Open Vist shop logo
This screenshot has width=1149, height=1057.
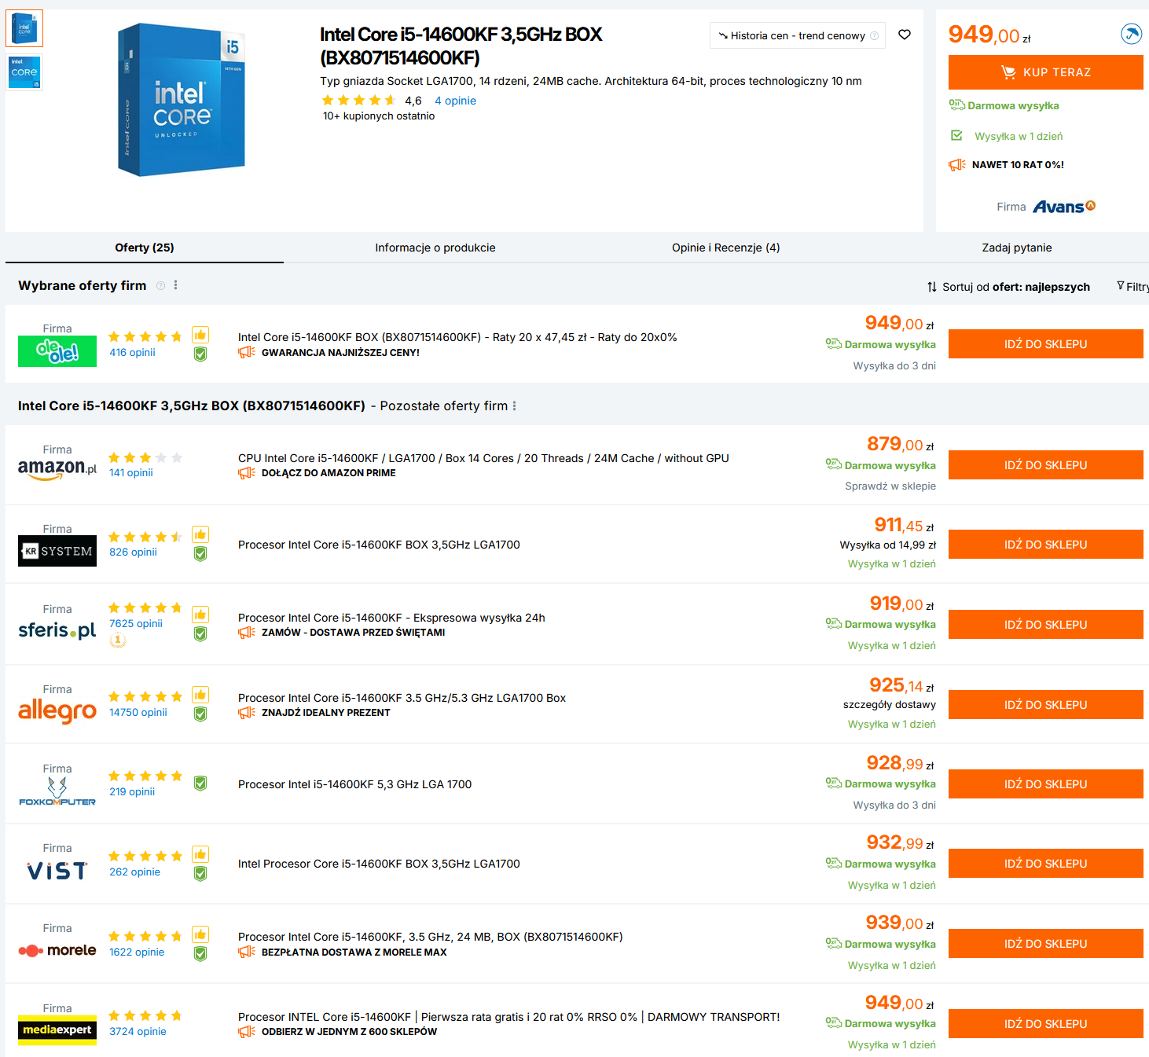point(57,871)
